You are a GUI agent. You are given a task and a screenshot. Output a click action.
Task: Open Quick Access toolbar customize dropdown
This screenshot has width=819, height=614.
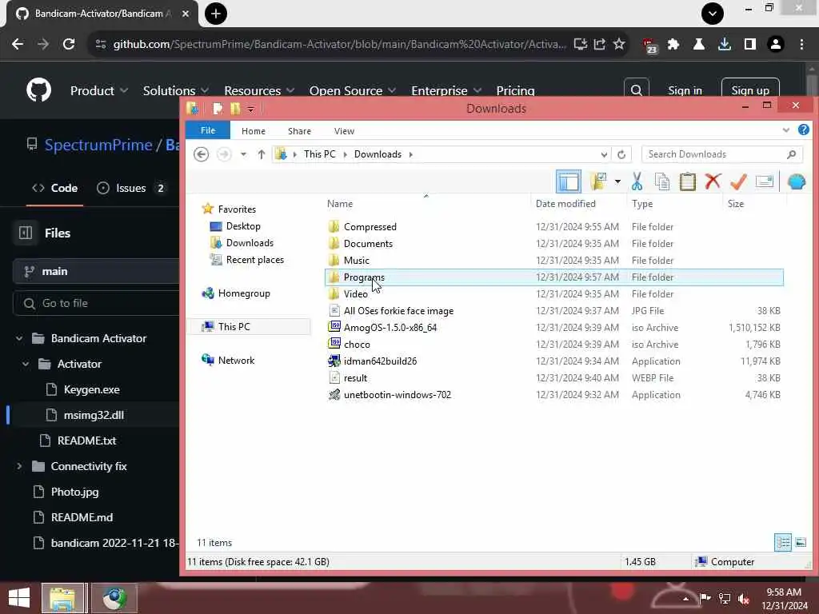coord(250,109)
